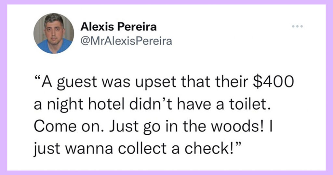Click the word "night" in the second line
This screenshot has width=333, height=175.
pos(65,105)
